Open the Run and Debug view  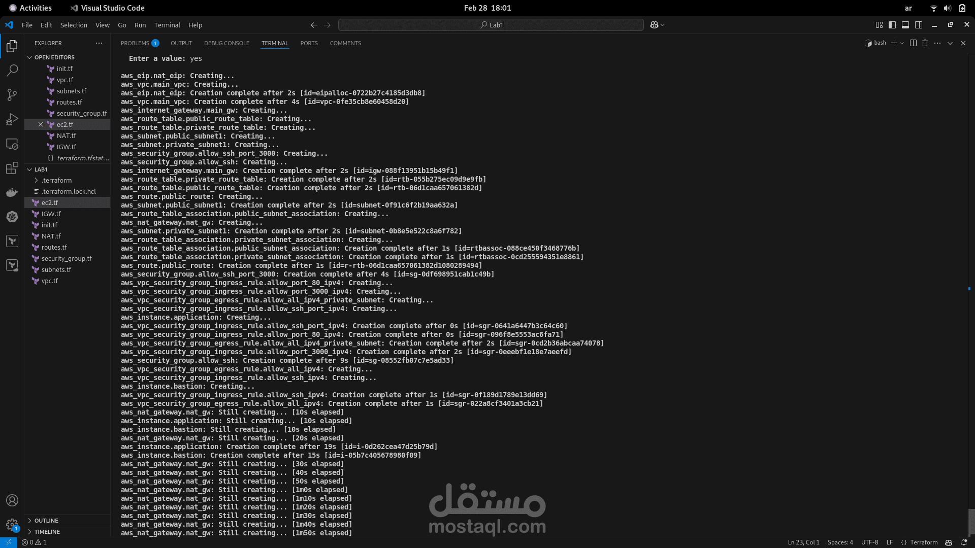tap(12, 119)
